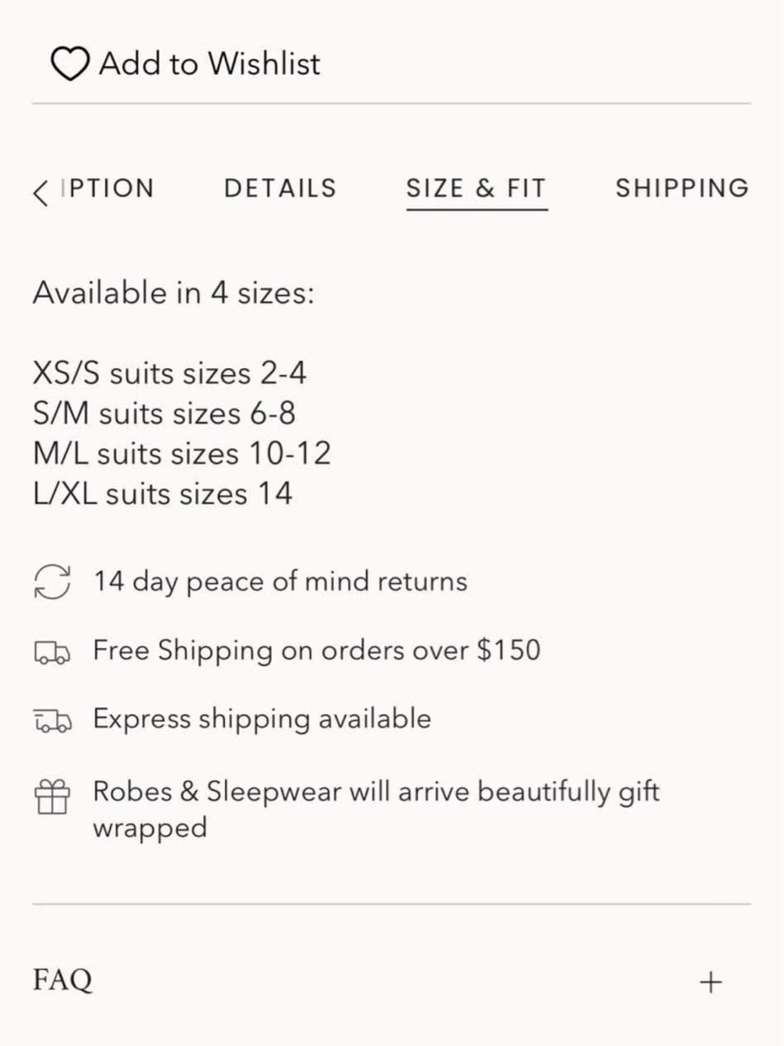Image resolution: width=784 pixels, height=1046 pixels.
Task: Go to the partially hidden description tab
Action: [107, 188]
